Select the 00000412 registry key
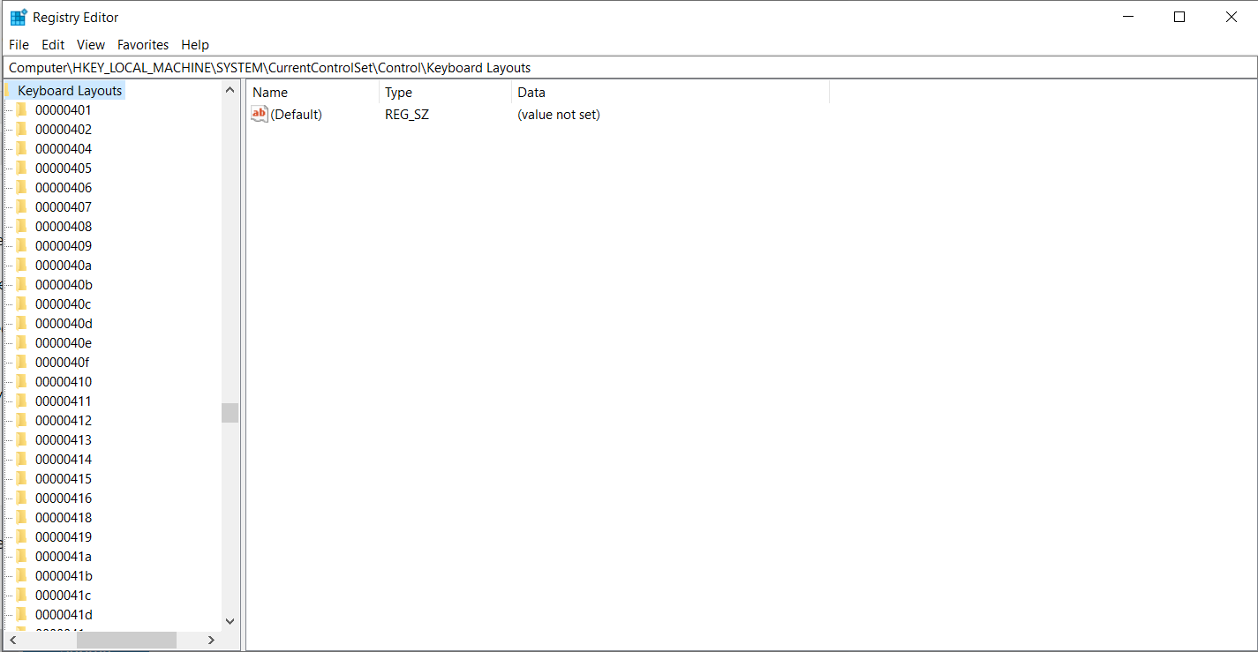The width and height of the screenshot is (1258, 652). coord(64,420)
